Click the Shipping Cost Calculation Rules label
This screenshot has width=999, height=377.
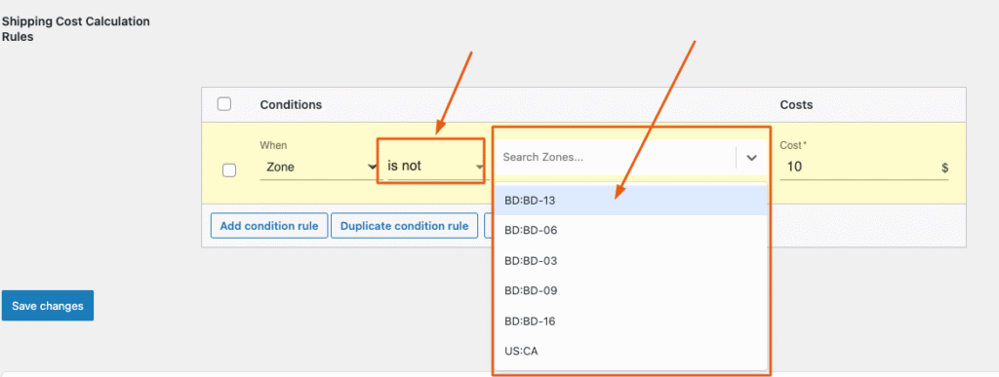[76, 29]
